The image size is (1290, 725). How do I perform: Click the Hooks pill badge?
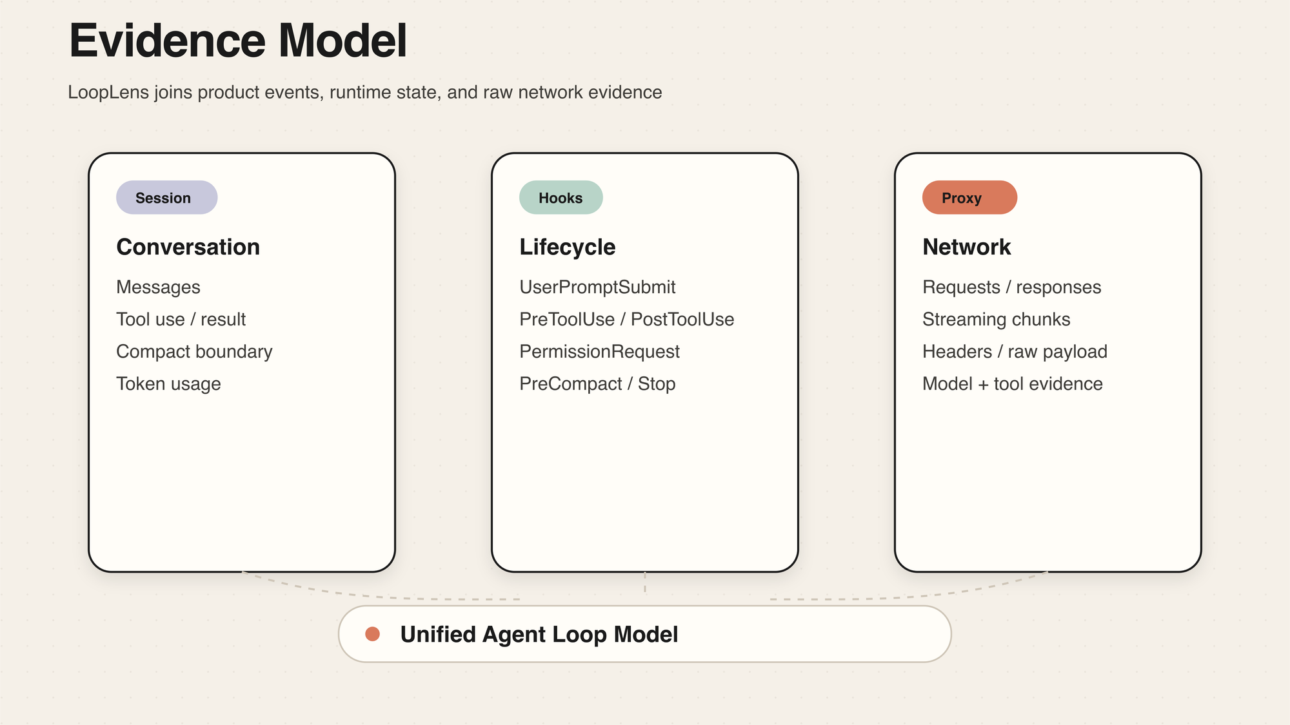click(561, 198)
